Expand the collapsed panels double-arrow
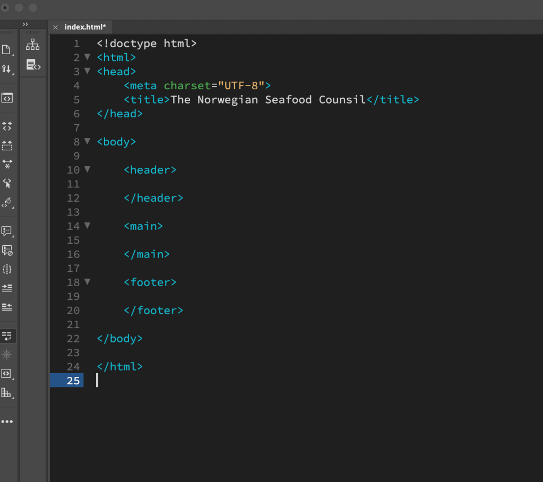 point(25,24)
